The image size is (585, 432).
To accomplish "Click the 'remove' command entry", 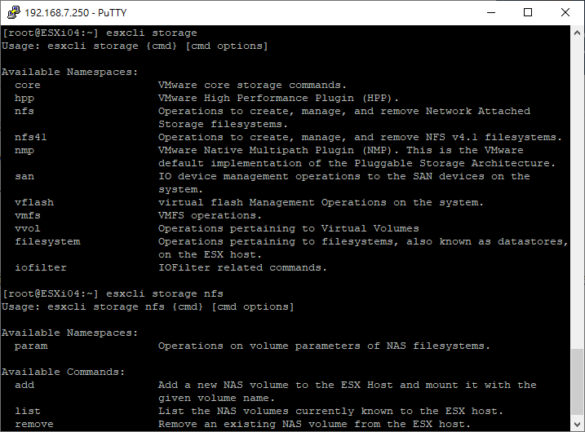I will (x=34, y=424).
